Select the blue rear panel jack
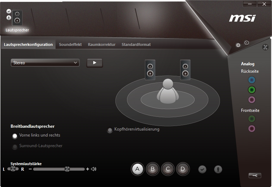The height and width of the screenshot is (187, 272). [x=252, y=80]
